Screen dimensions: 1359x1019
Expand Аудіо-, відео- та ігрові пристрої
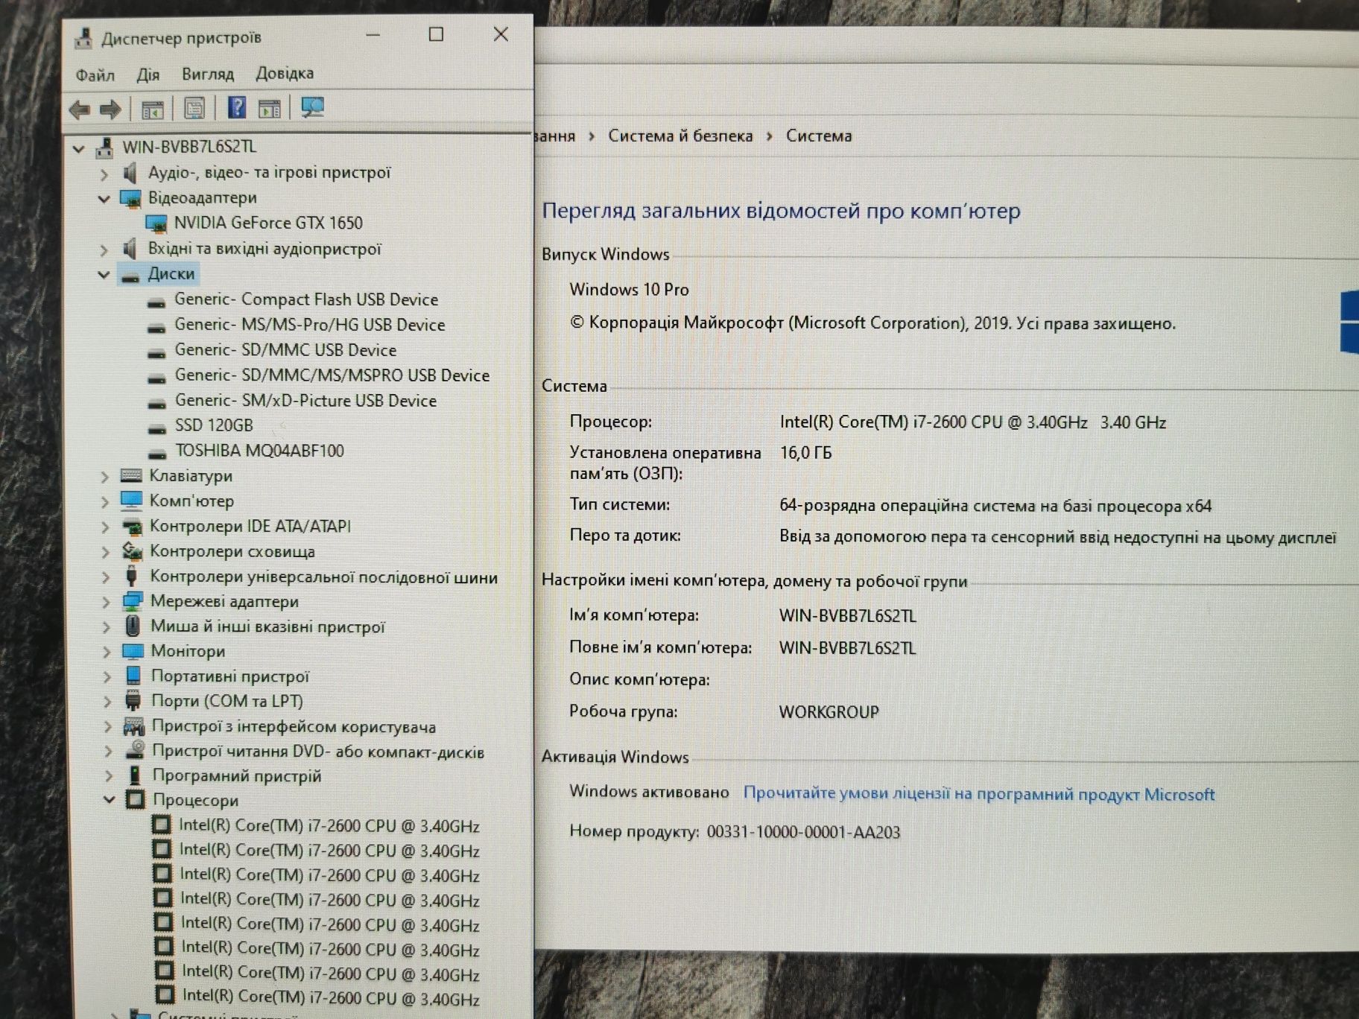click(104, 174)
